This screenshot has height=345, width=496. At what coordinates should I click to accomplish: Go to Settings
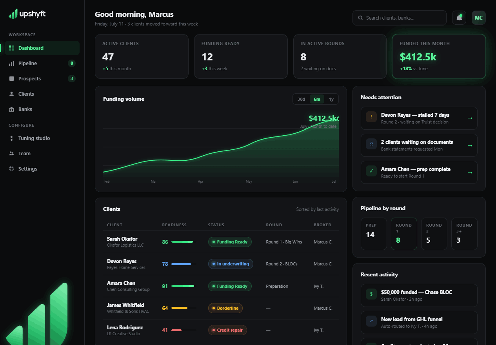pyautogui.click(x=42, y=169)
